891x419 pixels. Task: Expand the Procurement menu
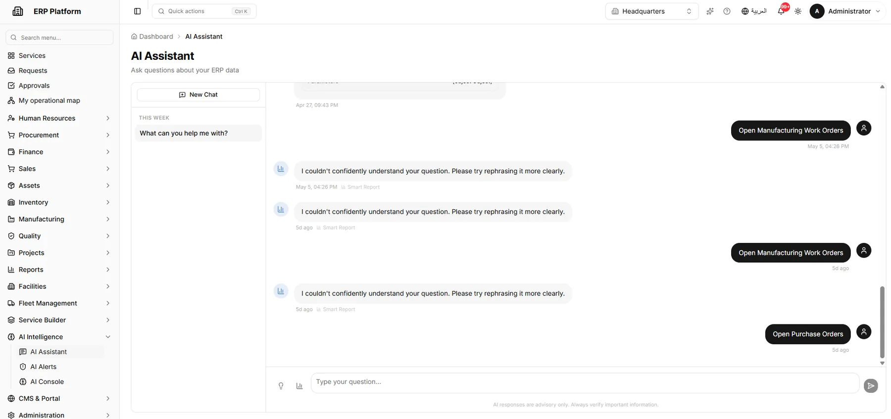click(59, 135)
